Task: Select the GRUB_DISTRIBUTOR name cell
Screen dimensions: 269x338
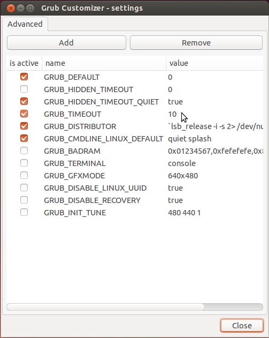Action: coord(80,126)
